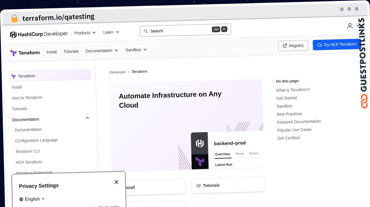The image size is (370, 207).
Task: Go to Best Practices page section
Action: [290, 114]
